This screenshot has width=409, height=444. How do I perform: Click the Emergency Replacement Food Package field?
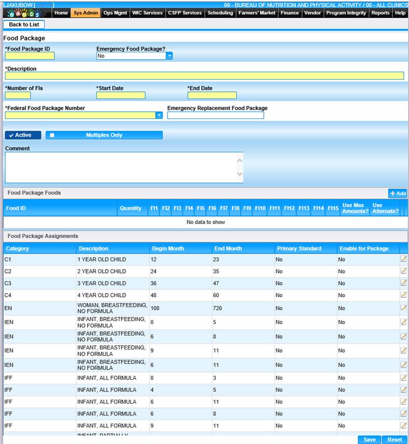[215, 115]
